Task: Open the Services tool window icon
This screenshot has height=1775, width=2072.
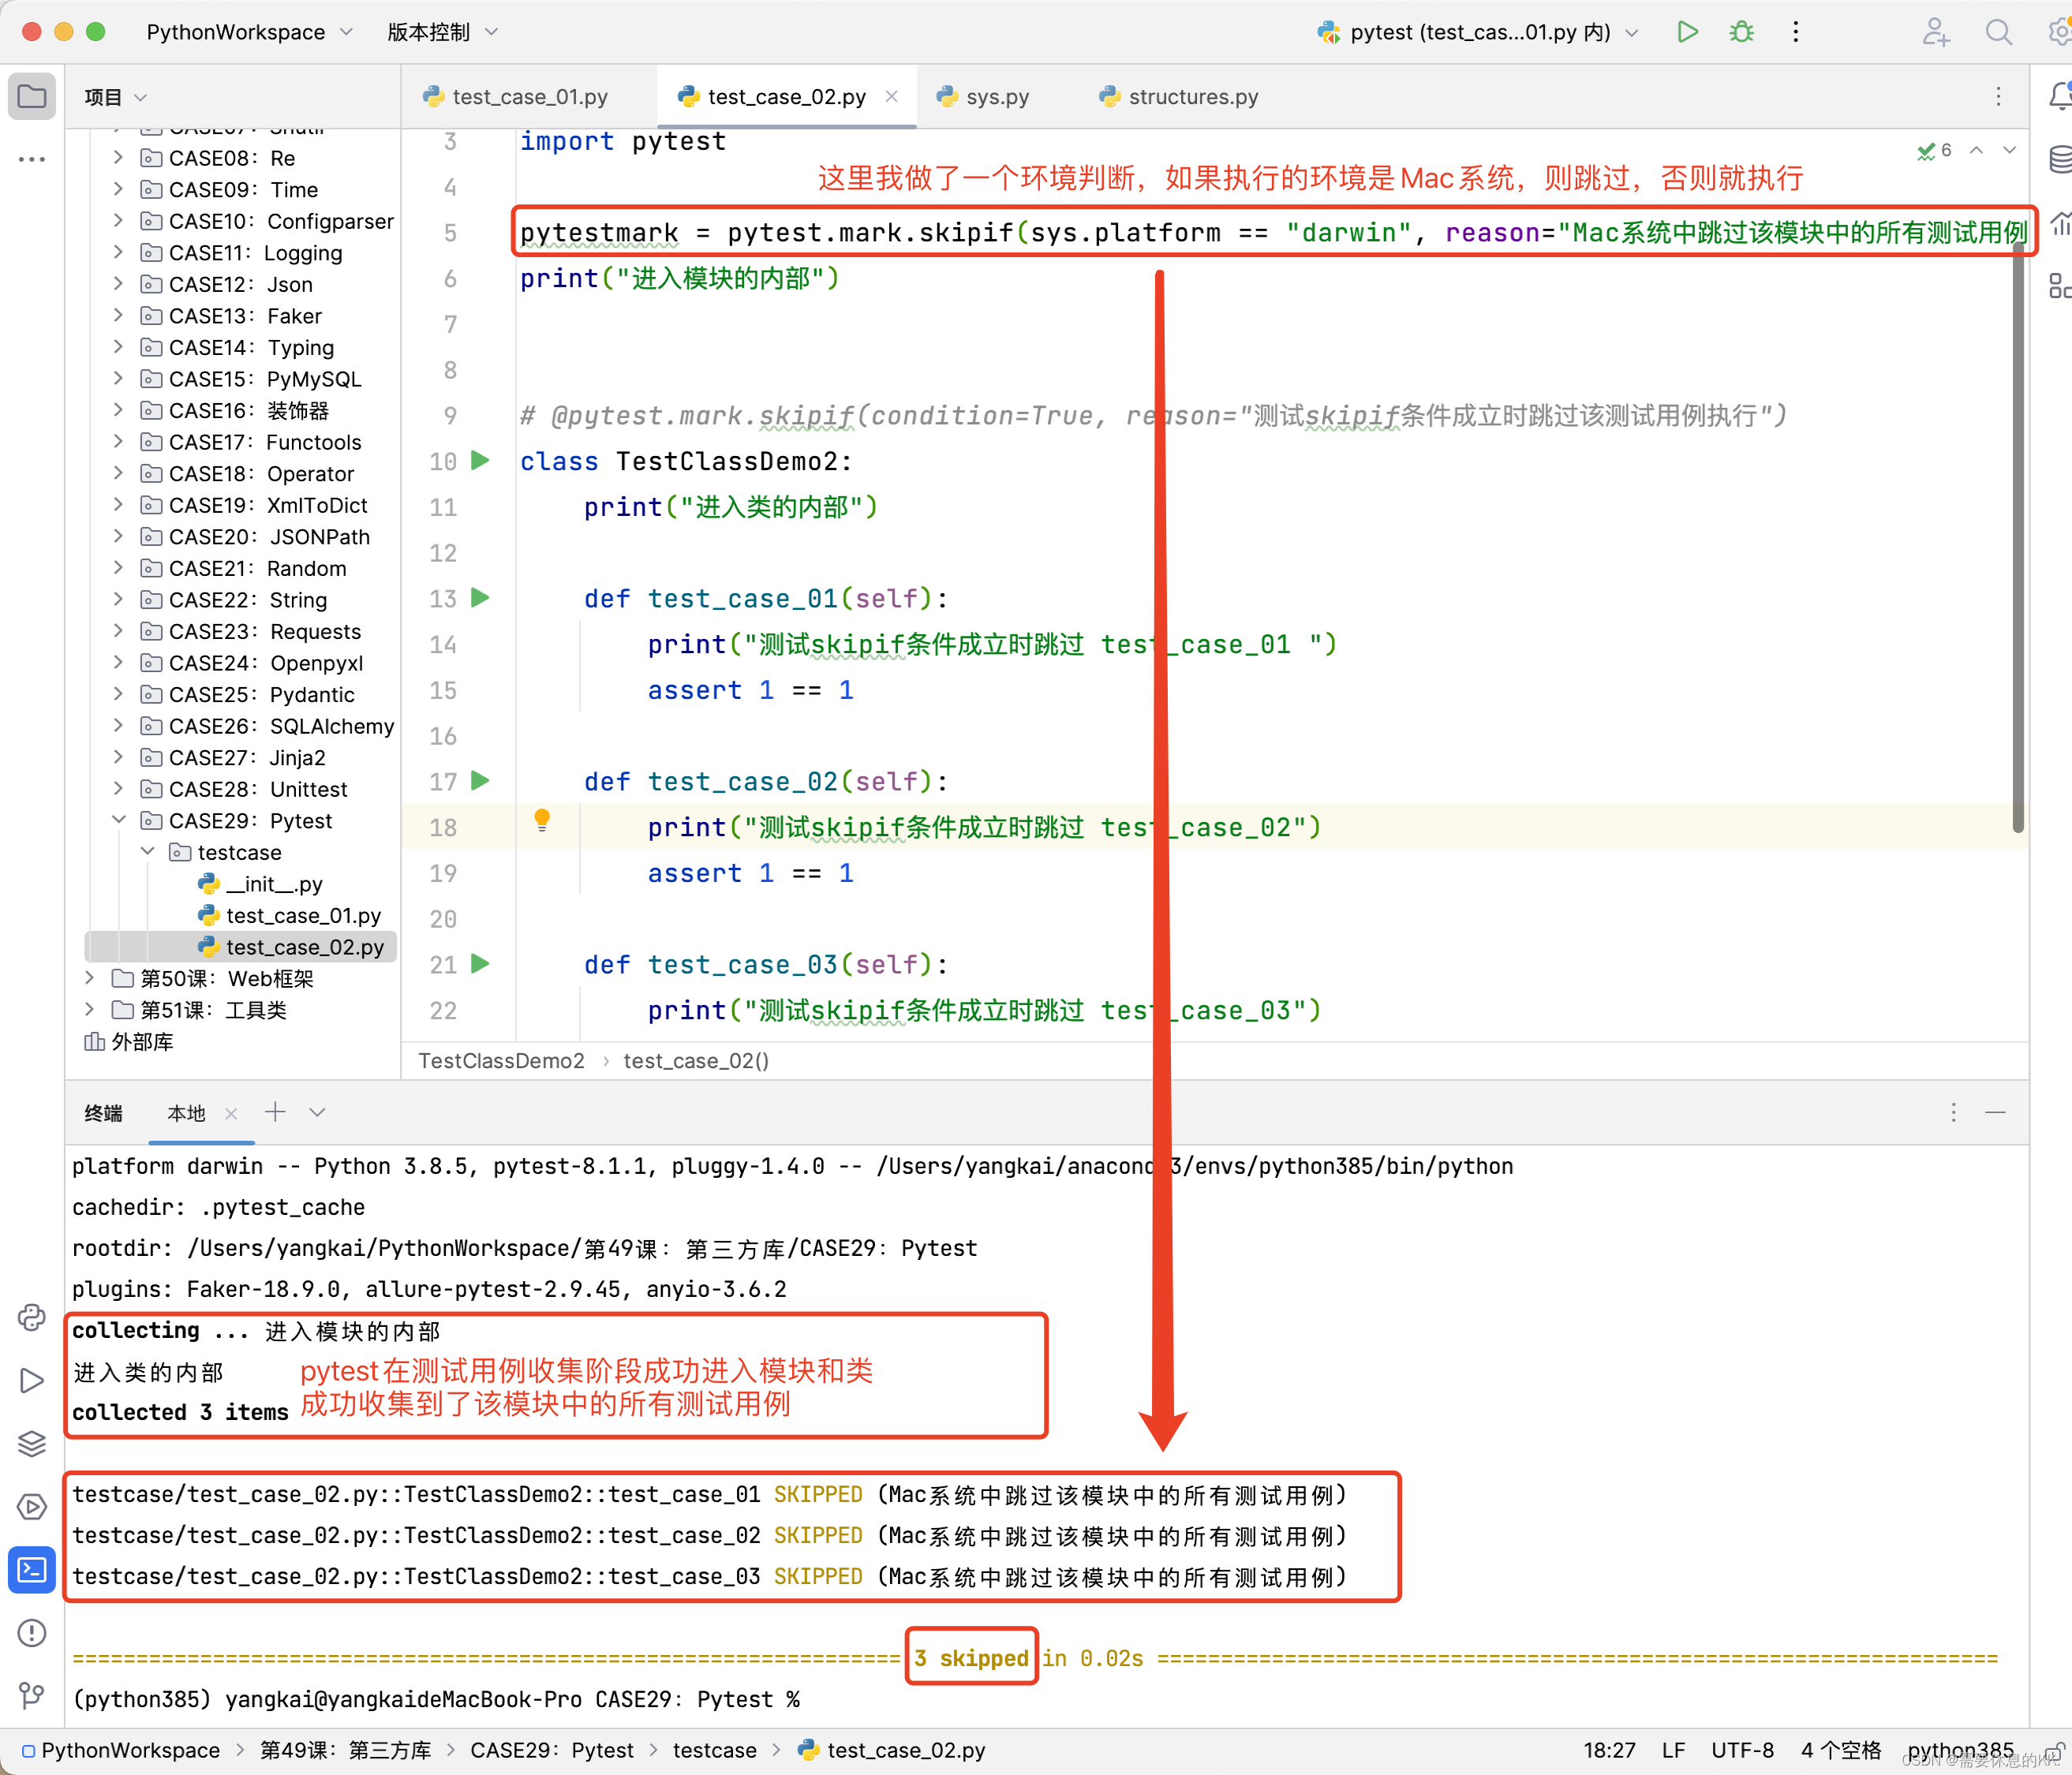Action: coord(32,1506)
